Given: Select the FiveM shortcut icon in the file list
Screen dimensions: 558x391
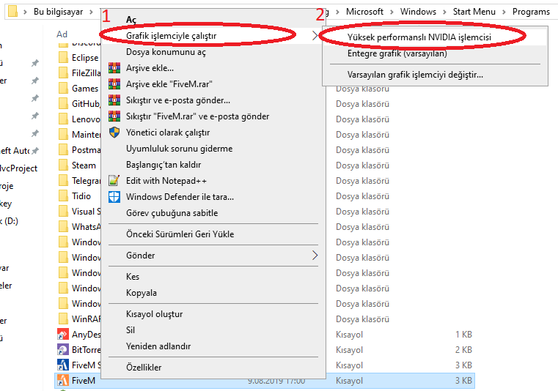Looking at the screenshot, I should 63,380.
